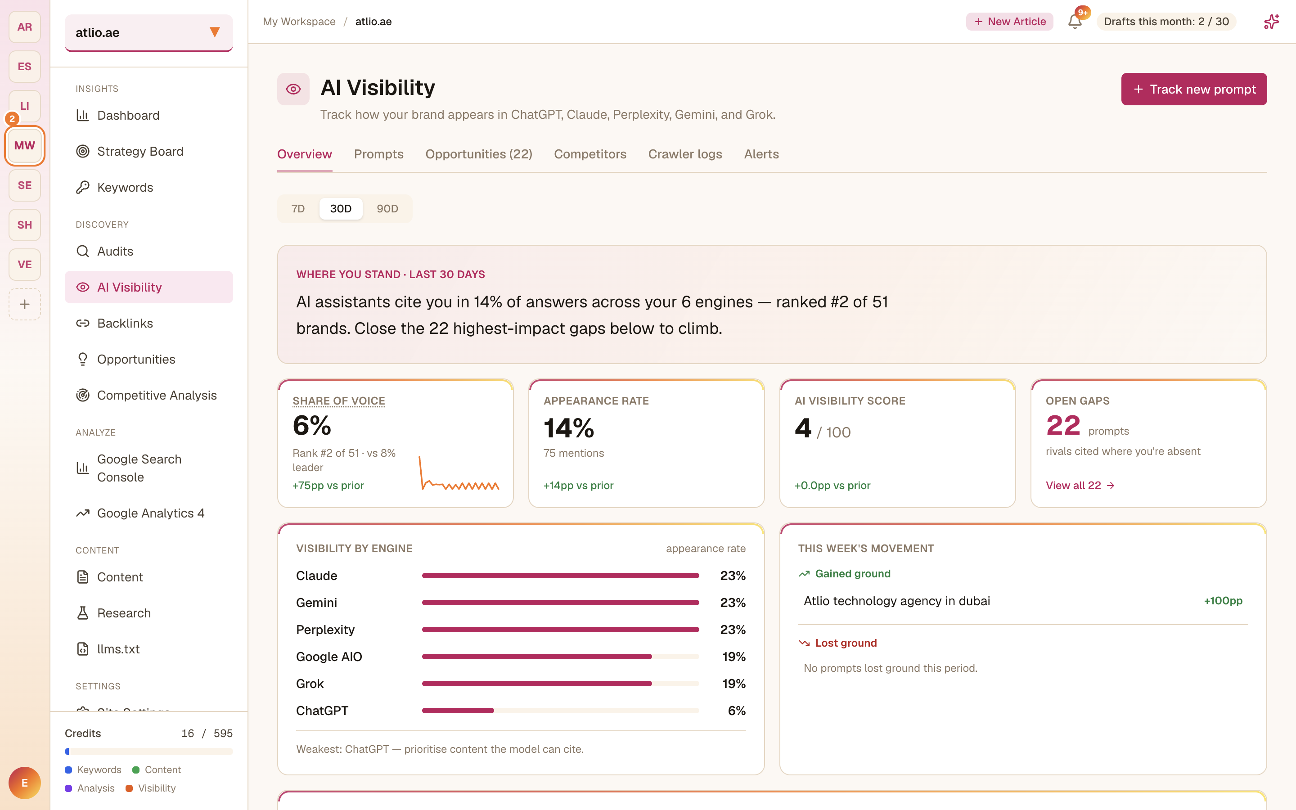Viewport: 1296px width, 810px height.
Task: Select the 7D time range
Action: point(298,208)
